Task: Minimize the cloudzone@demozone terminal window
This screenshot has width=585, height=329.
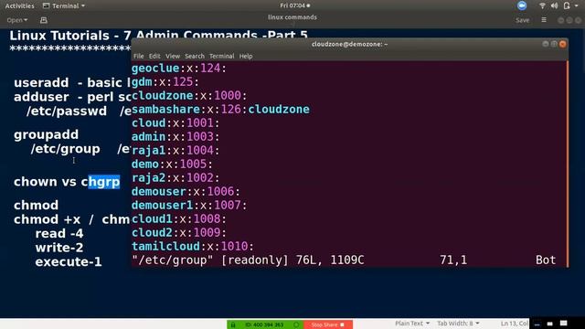Action: (x=546, y=44)
